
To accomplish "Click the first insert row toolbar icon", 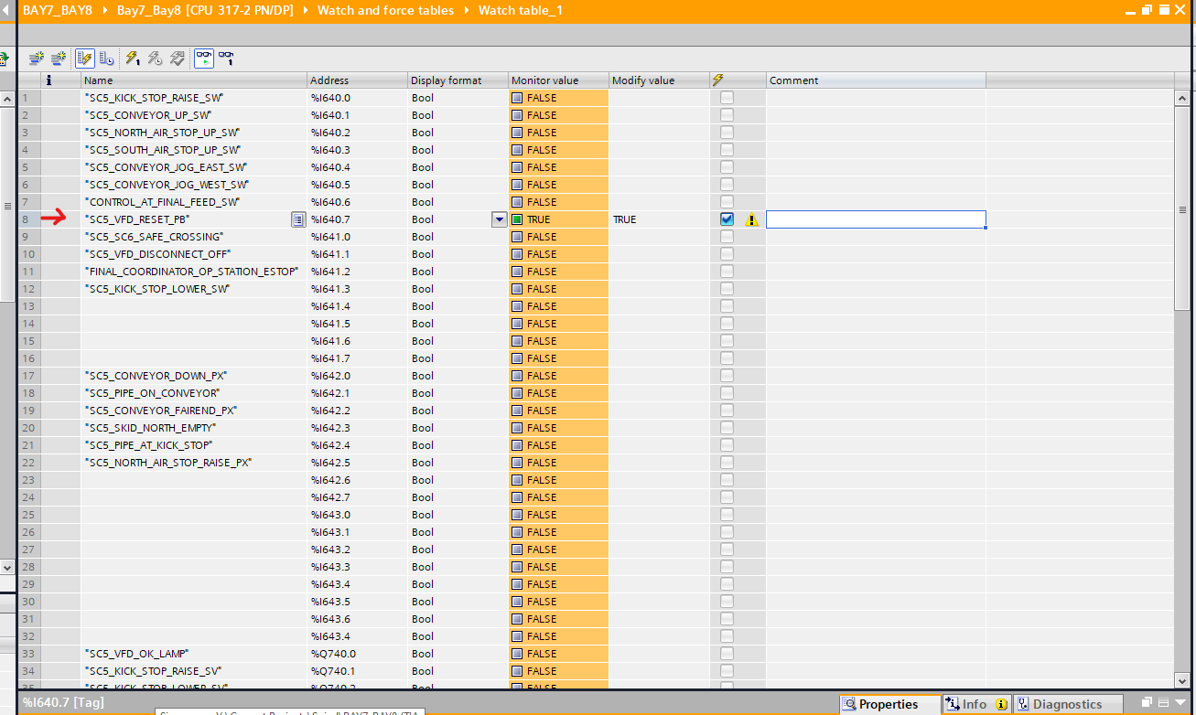I will coord(37,59).
